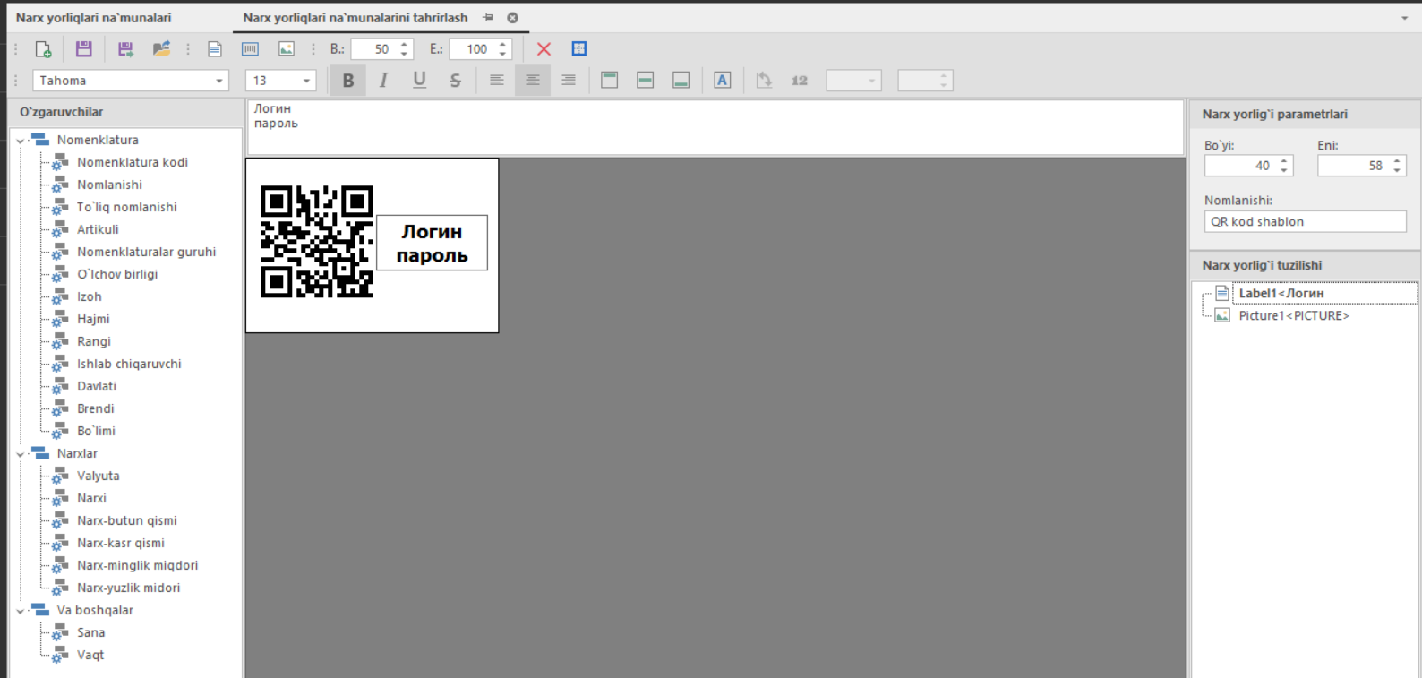The image size is (1422, 678).
Task: Open the font size 13 dropdown
Action: coord(306,81)
